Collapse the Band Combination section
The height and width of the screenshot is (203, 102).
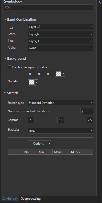(x=5, y=19)
